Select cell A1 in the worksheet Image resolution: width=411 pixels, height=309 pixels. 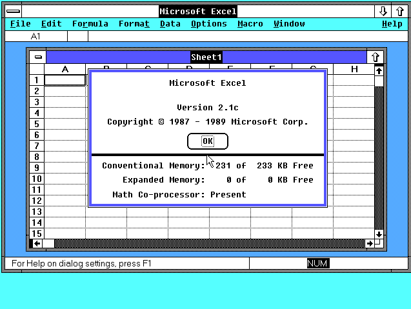65,80
